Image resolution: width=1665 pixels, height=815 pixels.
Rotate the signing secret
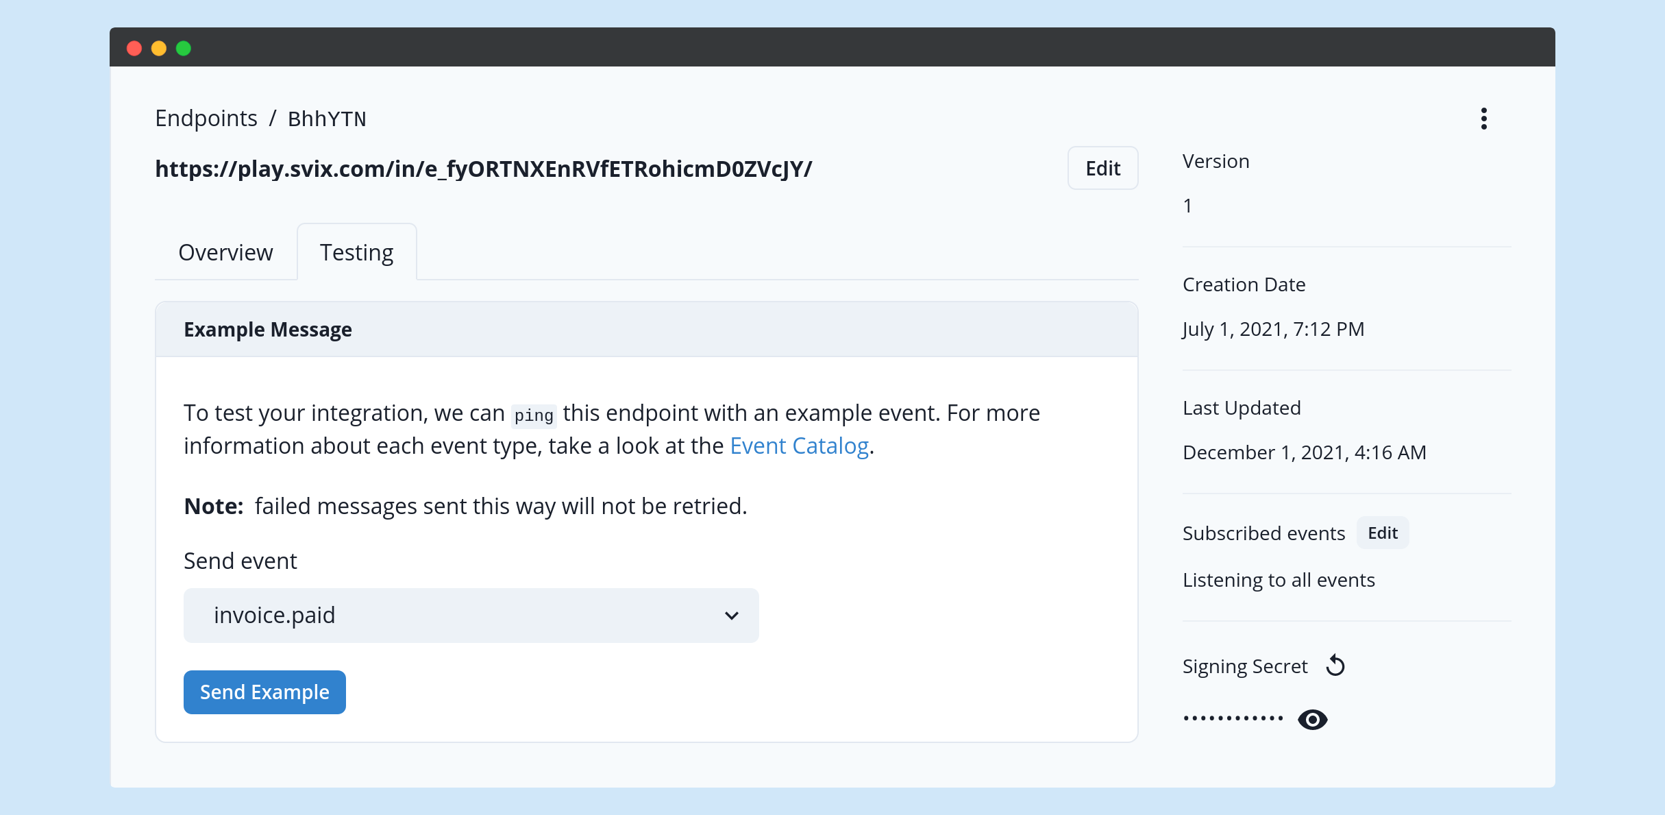[x=1335, y=664]
